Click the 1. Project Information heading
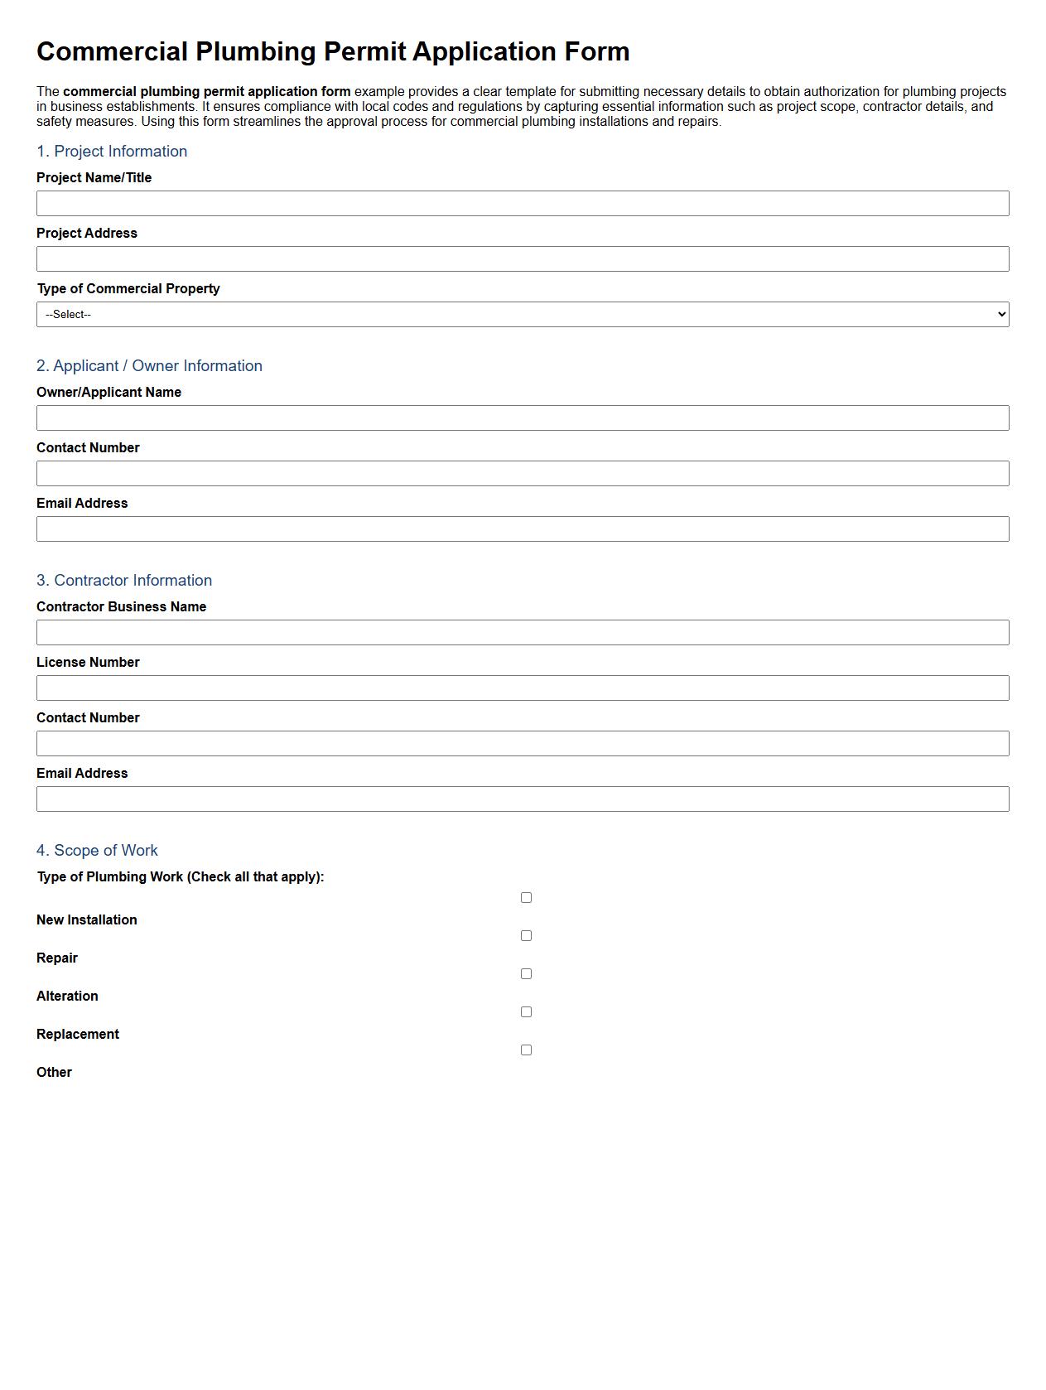This screenshot has width=1046, height=1390. [111, 151]
